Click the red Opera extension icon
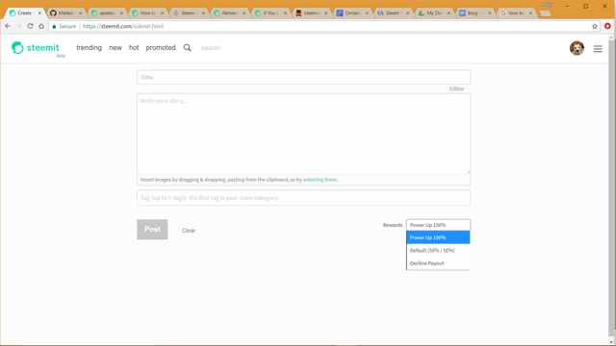Viewport: 616px width, 346px height. [x=607, y=26]
